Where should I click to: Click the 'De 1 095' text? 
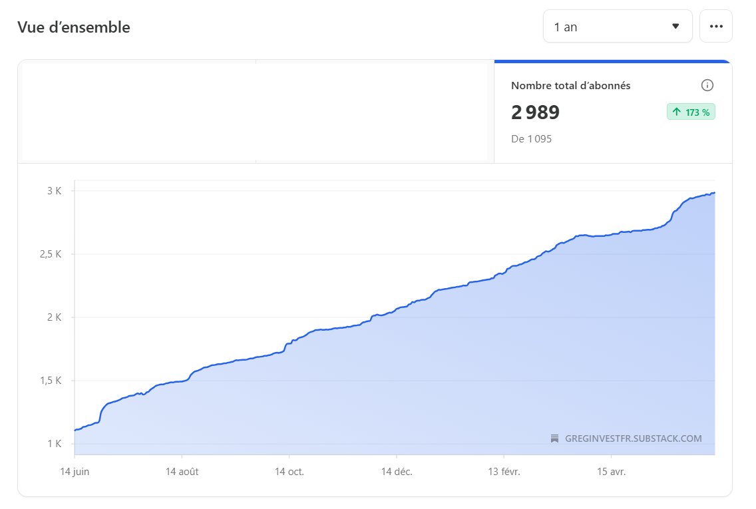coord(531,139)
